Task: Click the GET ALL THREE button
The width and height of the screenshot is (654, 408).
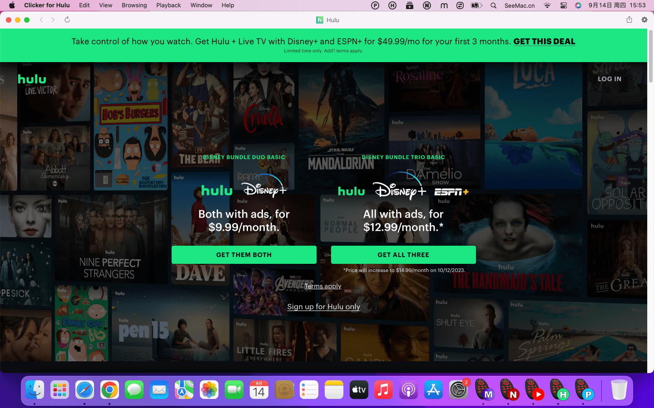Action: 403,255
